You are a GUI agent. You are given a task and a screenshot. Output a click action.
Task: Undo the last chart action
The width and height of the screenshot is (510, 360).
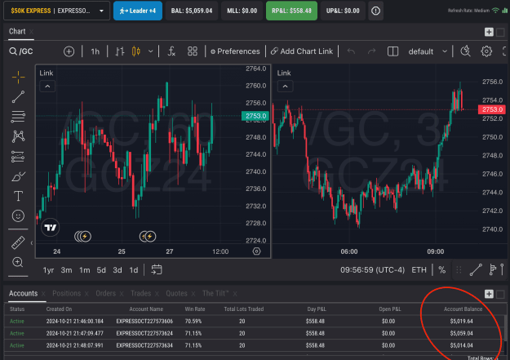tap(351, 51)
